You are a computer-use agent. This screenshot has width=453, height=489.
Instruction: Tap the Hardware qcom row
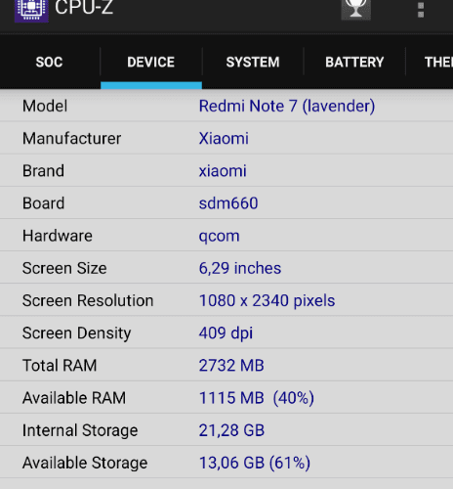[226, 236]
